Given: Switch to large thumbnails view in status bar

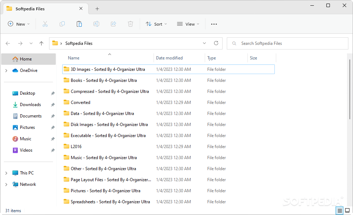Looking at the screenshot, I should (347, 211).
